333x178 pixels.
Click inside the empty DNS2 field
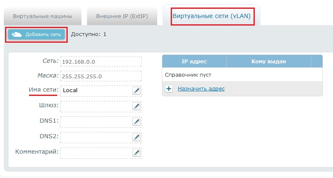[x=96, y=137]
